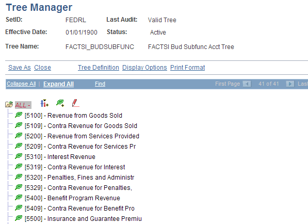Select [5500] - Insurance and Guarantee Premiu
Screen dimensions: 308x224
(83, 219)
